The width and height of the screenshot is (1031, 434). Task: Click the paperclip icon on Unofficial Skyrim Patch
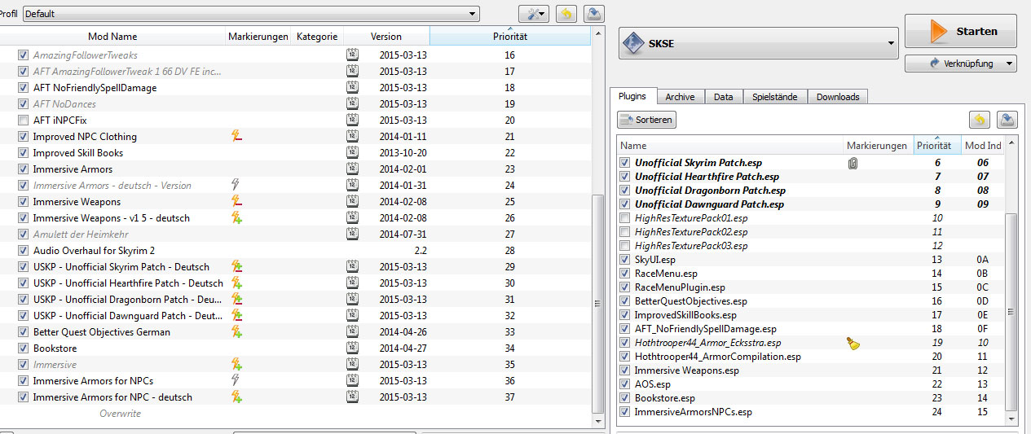click(x=853, y=163)
